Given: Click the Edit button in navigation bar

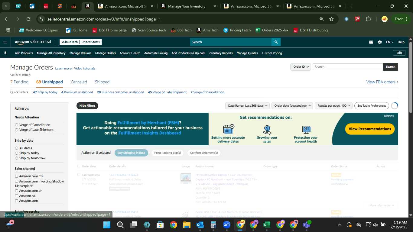Looking at the screenshot, I should 399,53.
